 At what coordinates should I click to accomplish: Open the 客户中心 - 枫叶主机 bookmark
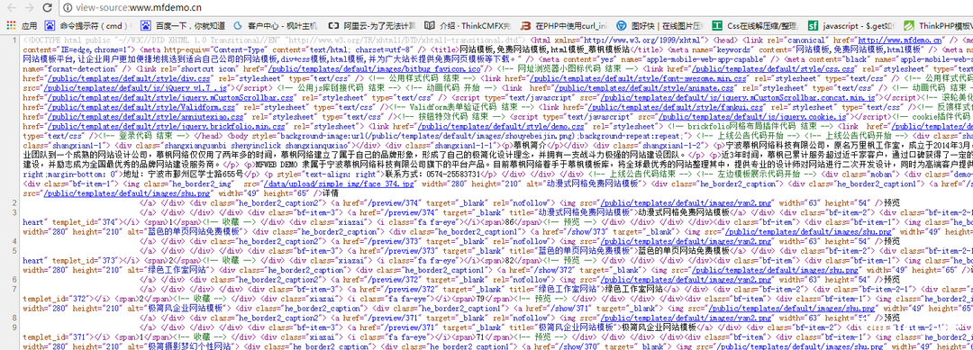click(276, 26)
